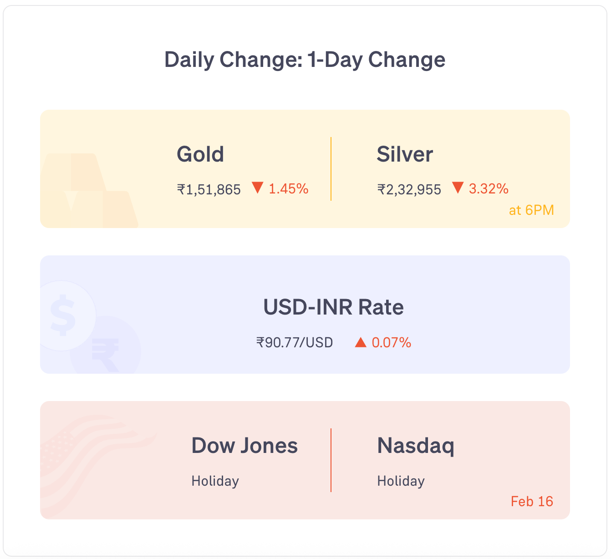Select the USD-INR Rate heading

[333, 307]
